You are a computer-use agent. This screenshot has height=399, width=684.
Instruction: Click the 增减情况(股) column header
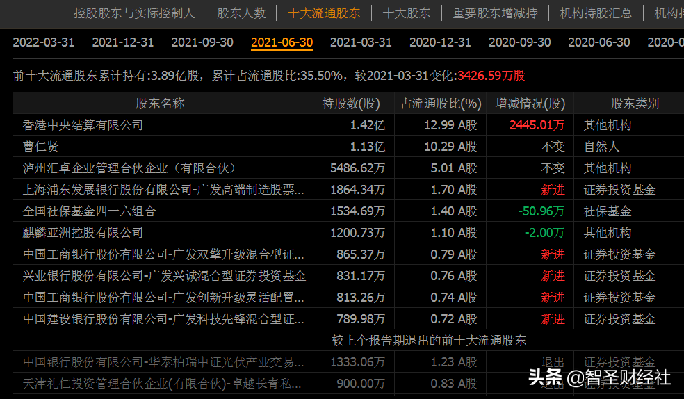point(530,104)
